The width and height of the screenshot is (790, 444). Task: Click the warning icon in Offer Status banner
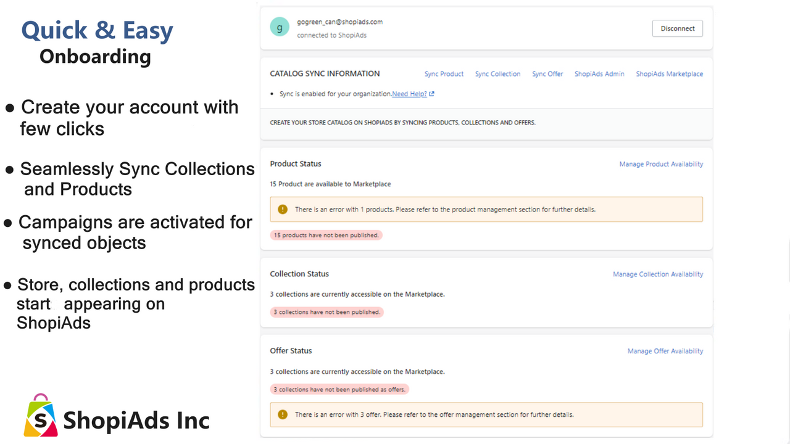point(283,414)
